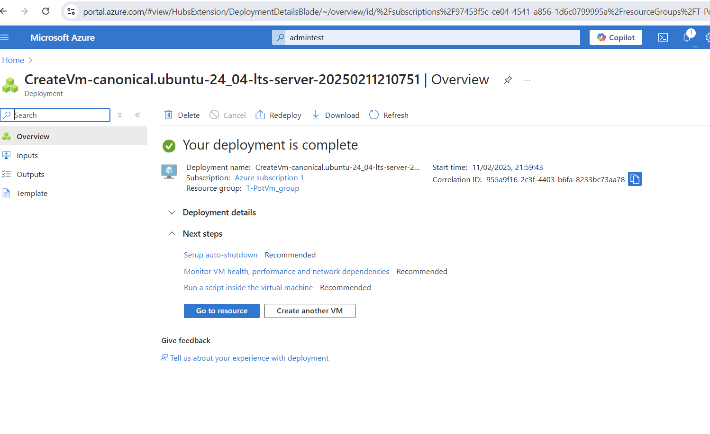Click Go to resource button
This screenshot has width=710, height=434.
222,311
